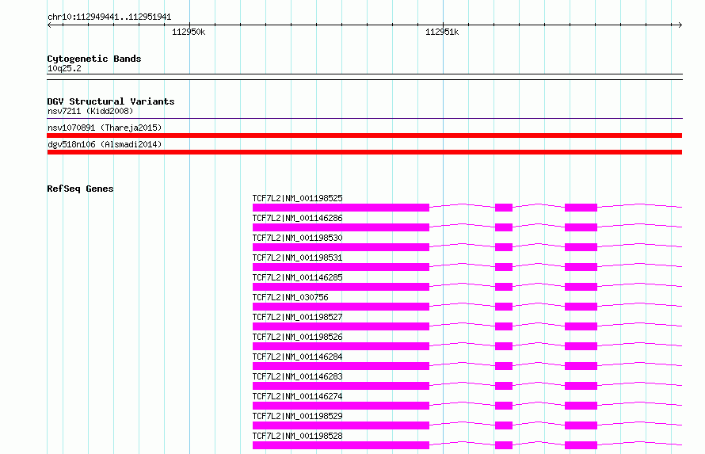
Task: Click transcript label TCF7L2|NM_001198527
Action: [297, 317]
